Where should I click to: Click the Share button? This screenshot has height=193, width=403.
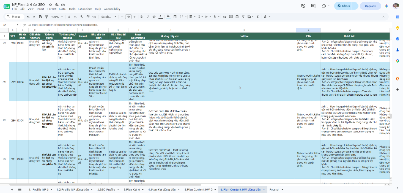(343, 6)
